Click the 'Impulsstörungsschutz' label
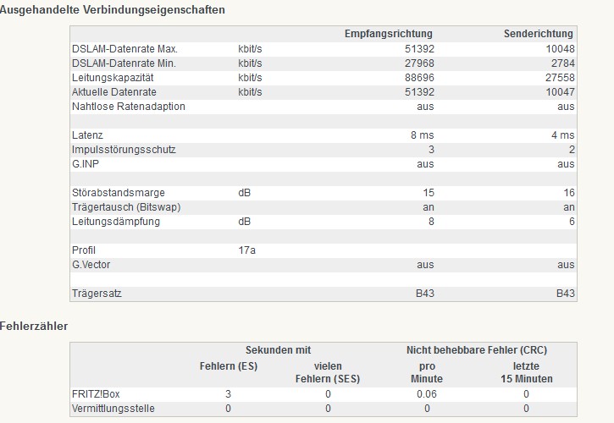 click(124, 150)
